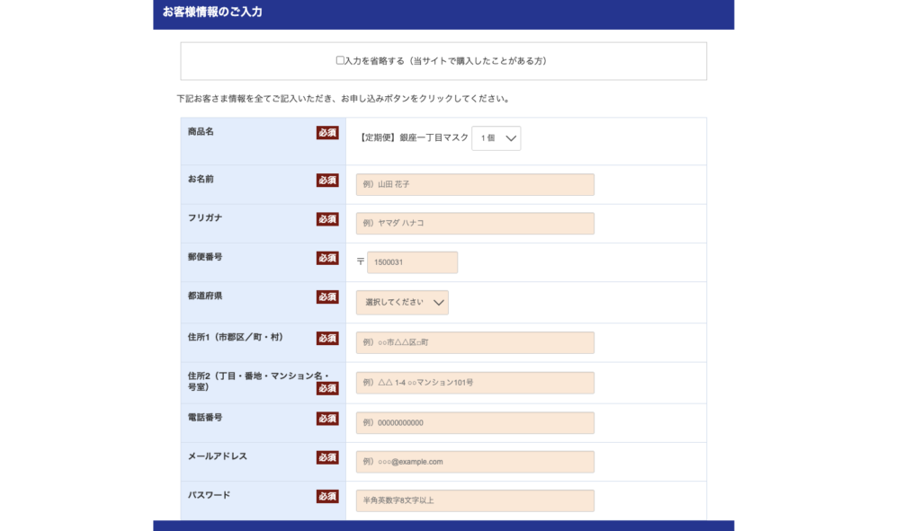Viewport: 921px width, 531px height.
Task: Focus the フリガナ text field
Action: pyautogui.click(x=475, y=224)
